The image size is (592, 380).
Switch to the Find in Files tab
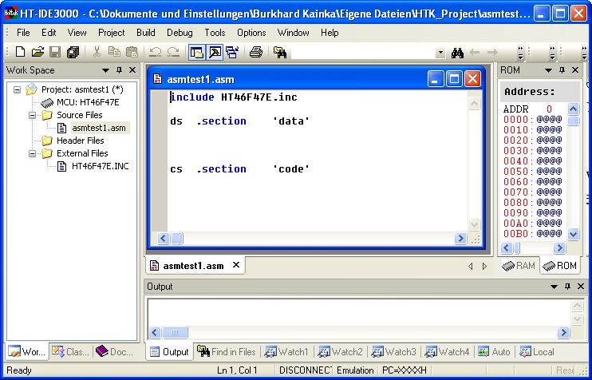[x=227, y=351]
